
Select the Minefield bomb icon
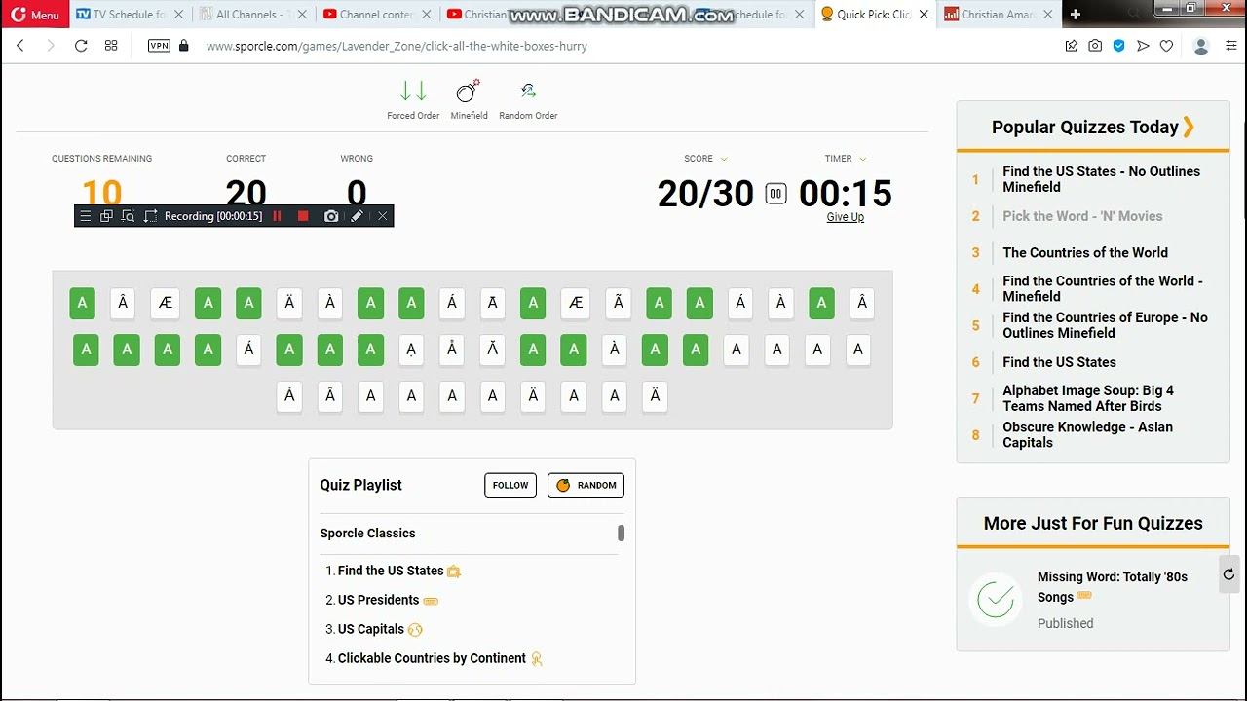pos(469,92)
